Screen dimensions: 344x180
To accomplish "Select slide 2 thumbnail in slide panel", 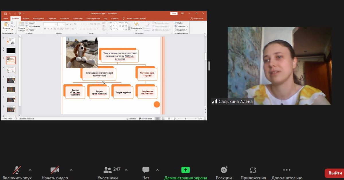I will (11, 51).
